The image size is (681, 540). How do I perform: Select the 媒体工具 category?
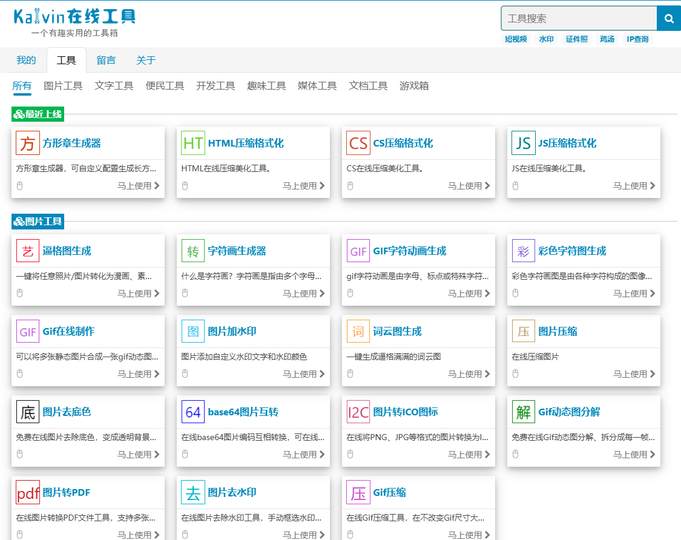point(317,85)
